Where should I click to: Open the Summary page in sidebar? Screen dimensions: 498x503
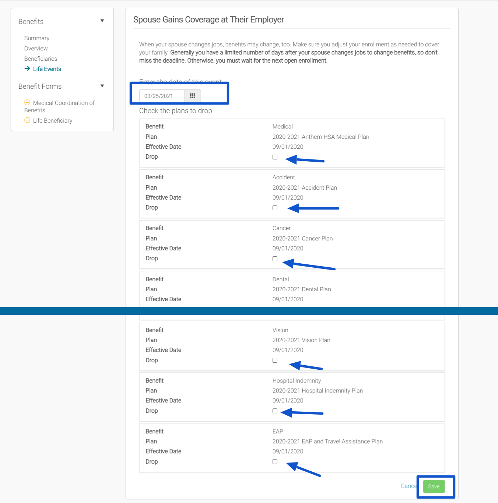tap(37, 38)
